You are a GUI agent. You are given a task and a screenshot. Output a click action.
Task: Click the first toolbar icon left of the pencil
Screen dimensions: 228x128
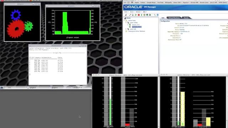click(x=126, y=15)
